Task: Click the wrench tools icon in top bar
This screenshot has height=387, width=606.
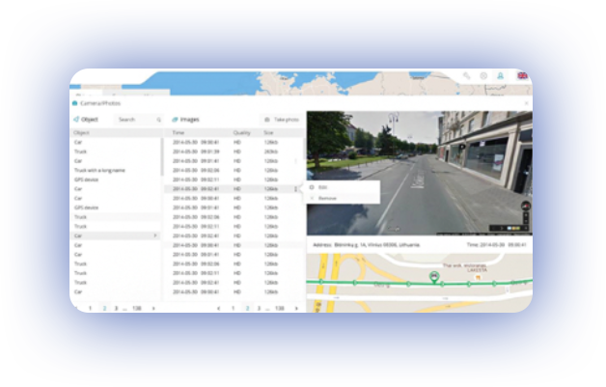Action: (467, 75)
